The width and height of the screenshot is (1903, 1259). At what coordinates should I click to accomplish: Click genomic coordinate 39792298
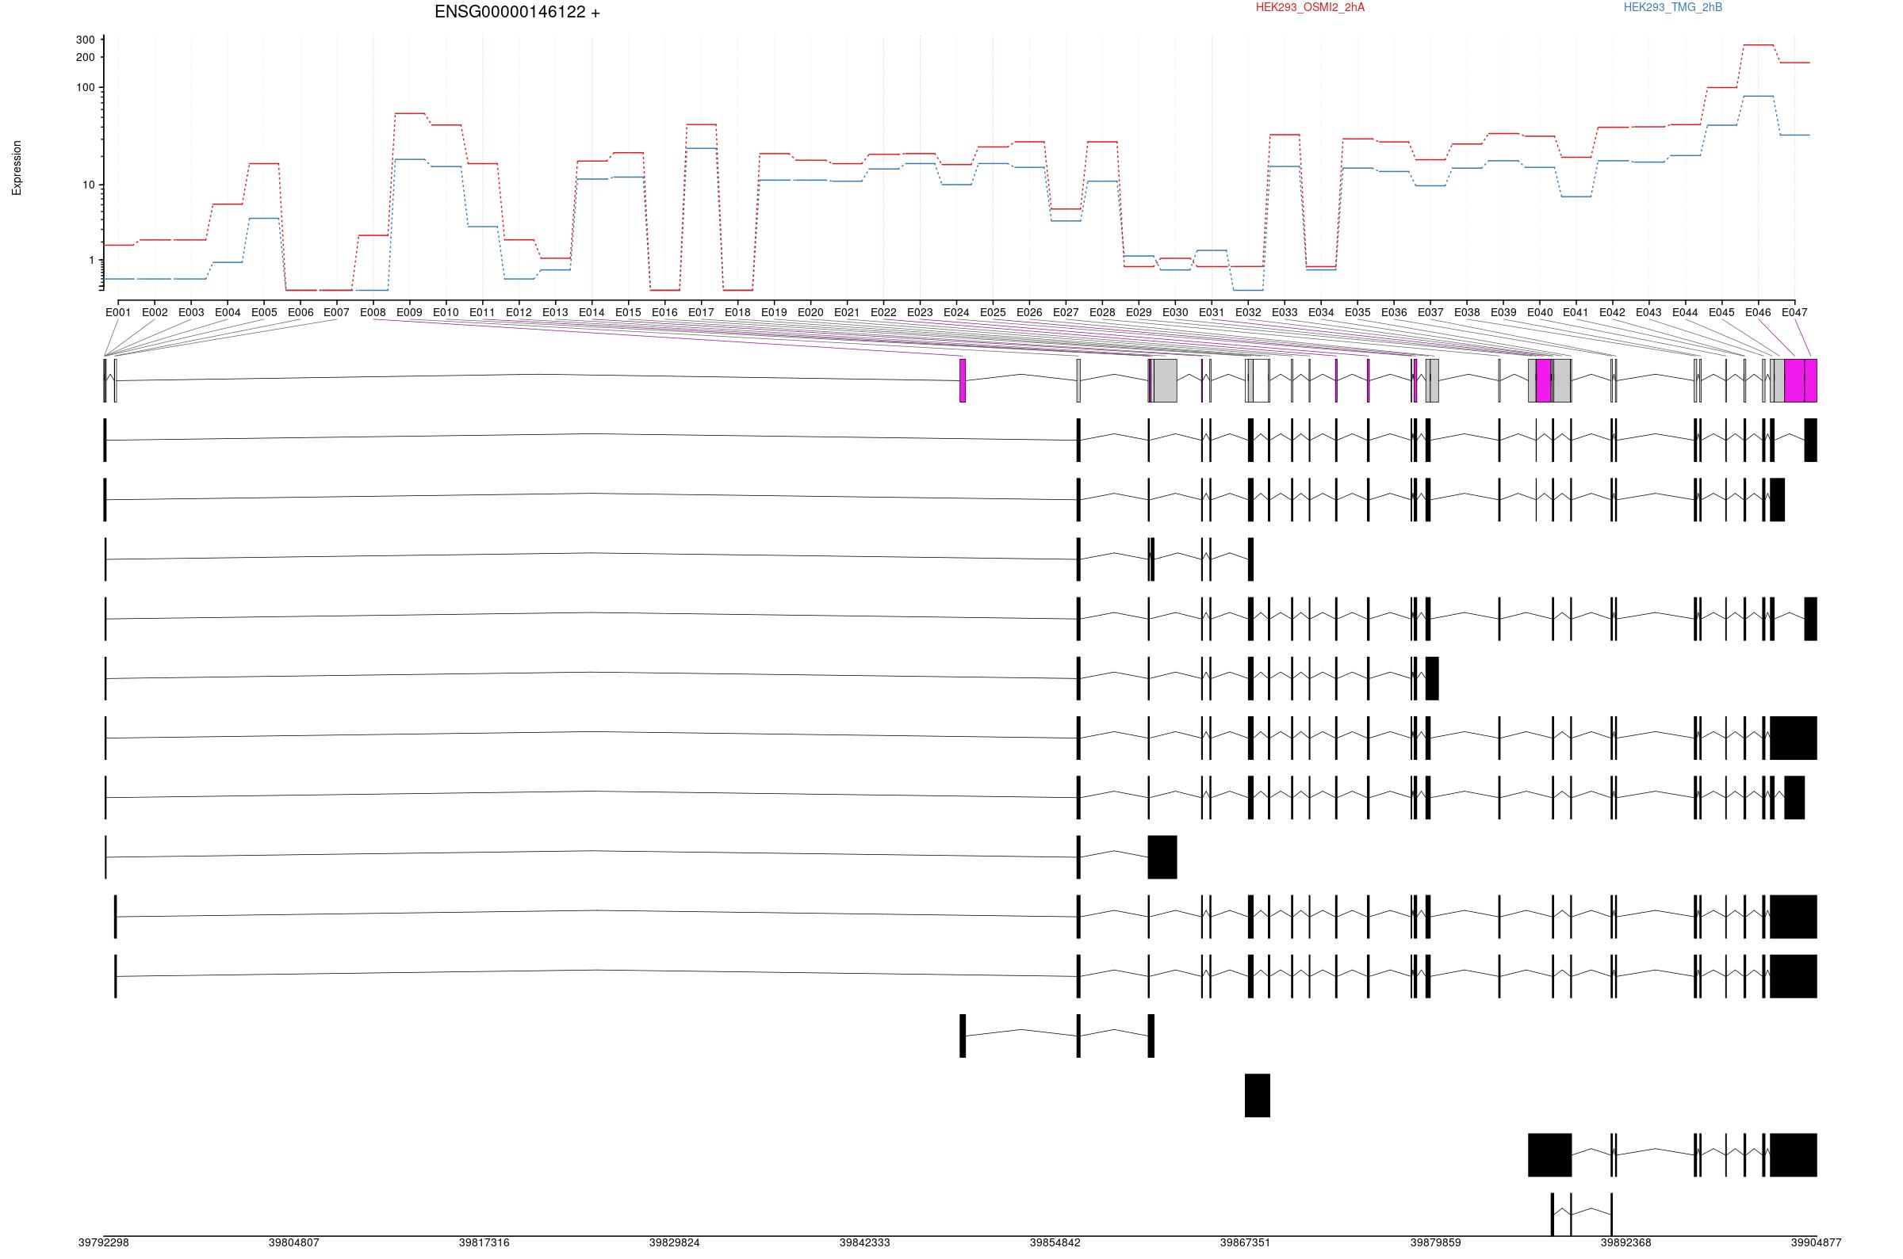coord(103,1242)
